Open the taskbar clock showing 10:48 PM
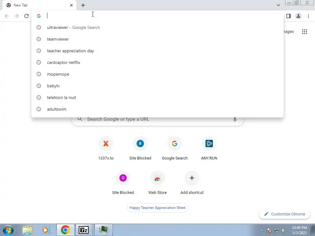Image resolution: width=315 pixels, height=236 pixels. pos(299,230)
